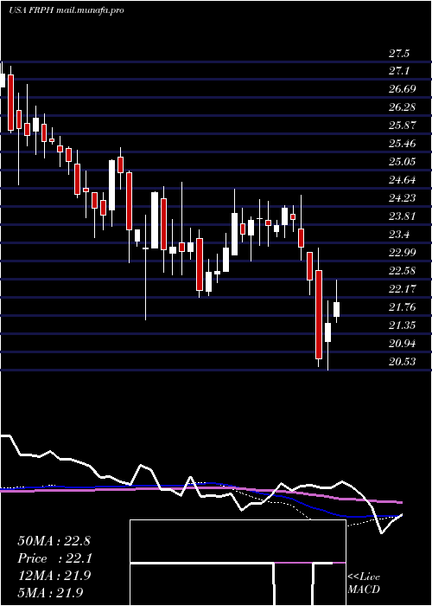Click the 20.94 price axis label
432x606 pixels.
click(402, 343)
